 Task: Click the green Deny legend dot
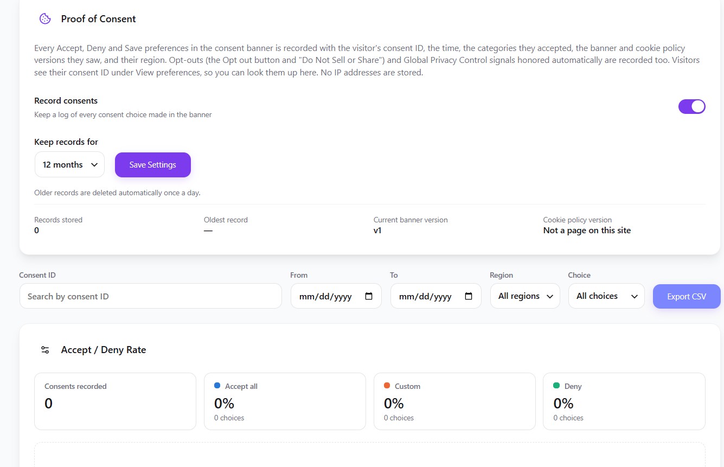click(556, 386)
